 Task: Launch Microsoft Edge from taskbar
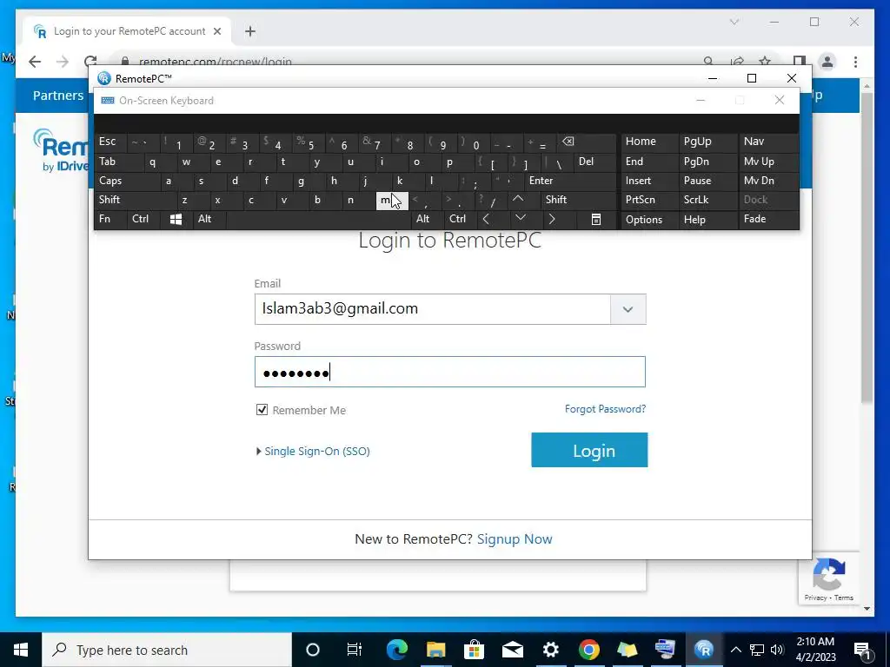coord(396,650)
